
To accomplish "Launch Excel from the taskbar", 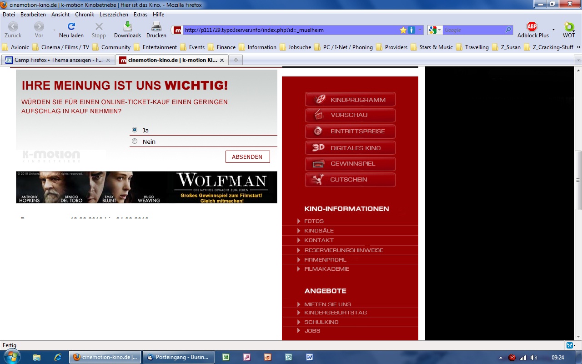I will pyautogui.click(x=226, y=357).
